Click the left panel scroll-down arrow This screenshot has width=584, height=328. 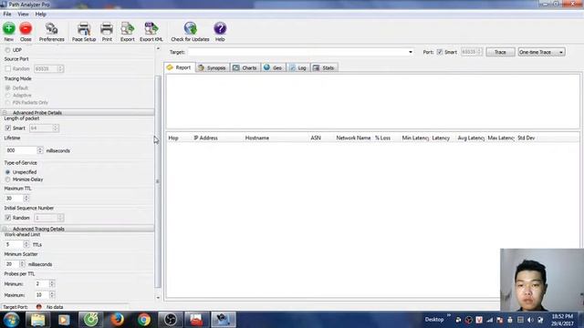pyautogui.click(x=158, y=298)
